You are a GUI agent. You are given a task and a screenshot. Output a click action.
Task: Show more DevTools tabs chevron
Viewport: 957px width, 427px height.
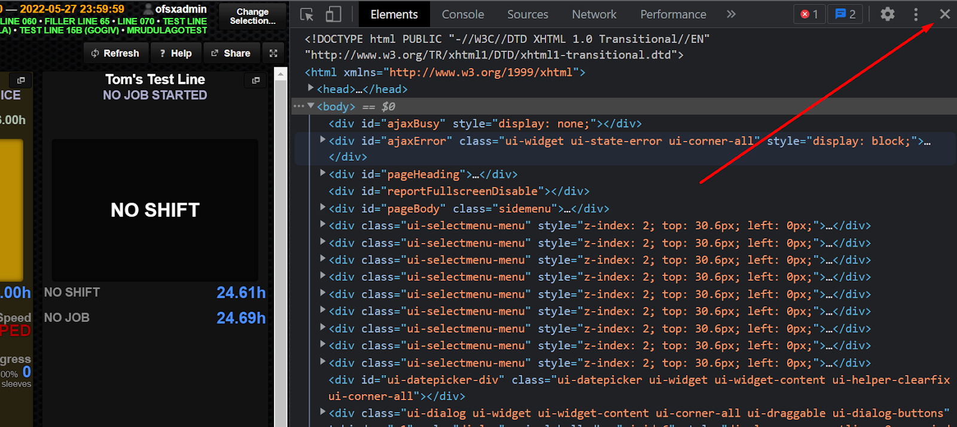point(731,14)
